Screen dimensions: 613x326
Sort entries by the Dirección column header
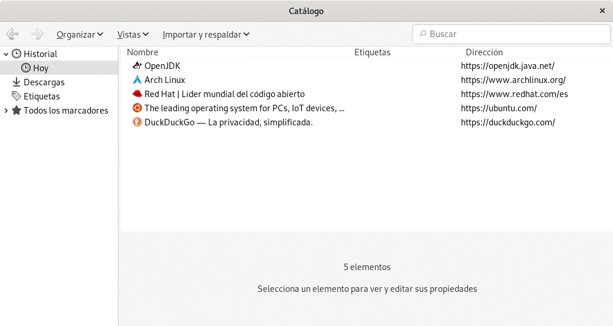coord(484,52)
